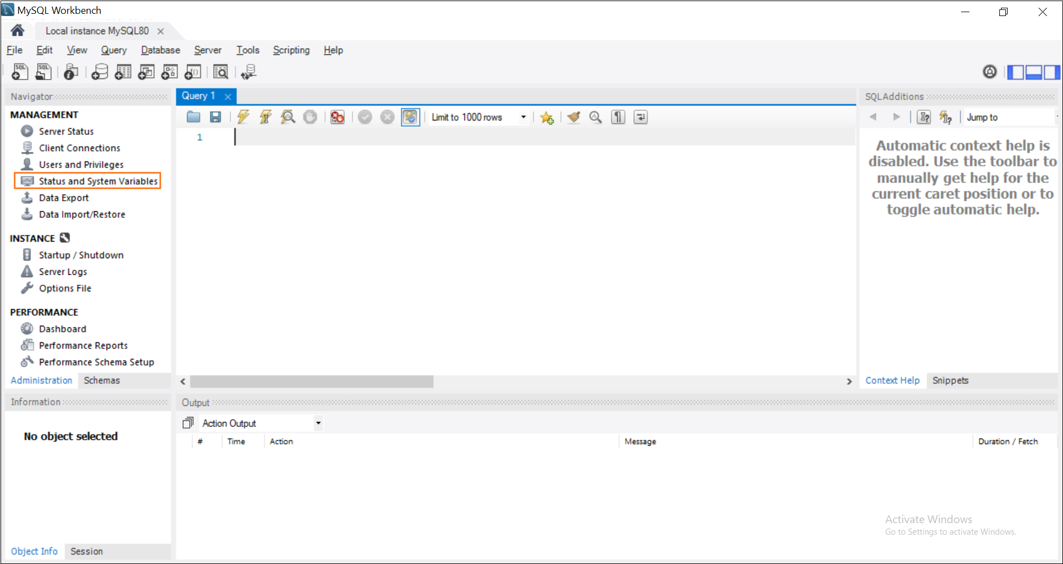Select the Context Help tab

point(892,380)
